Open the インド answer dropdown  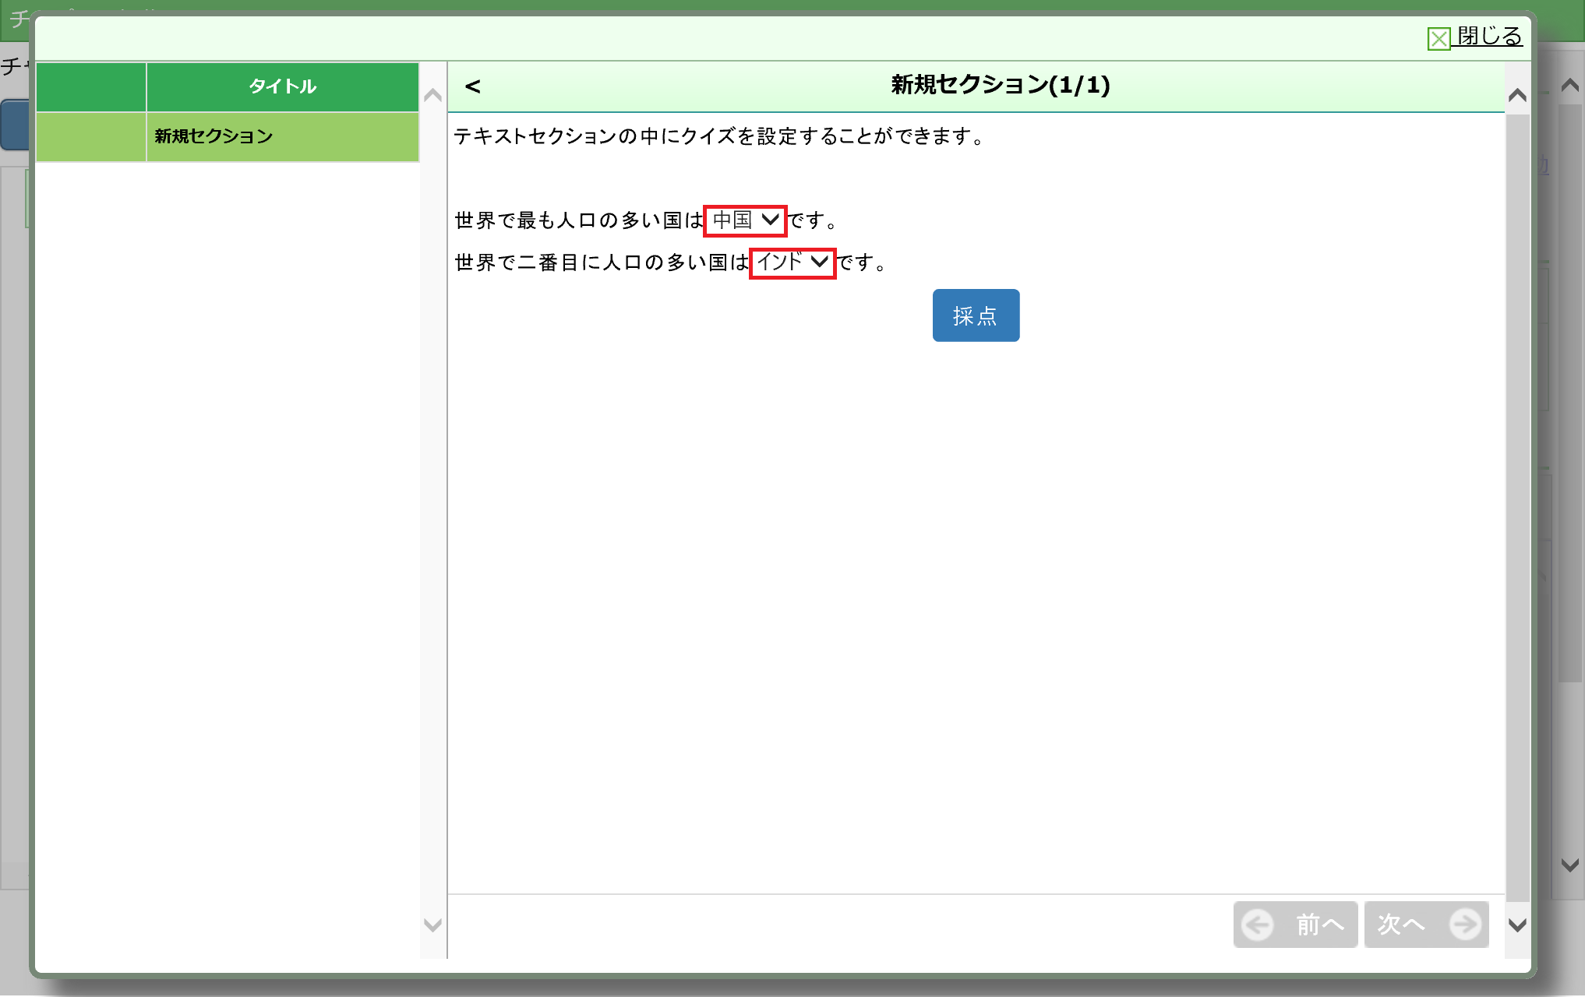click(x=792, y=262)
